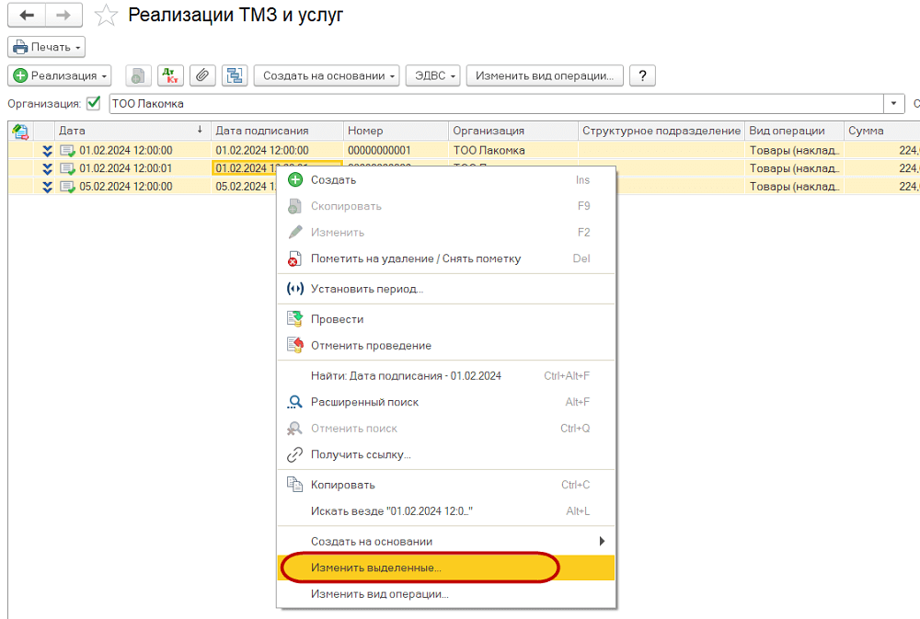The width and height of the screenshot is (920, 619).
Task: Open related documents structure icon
Action: click(235, 75)
